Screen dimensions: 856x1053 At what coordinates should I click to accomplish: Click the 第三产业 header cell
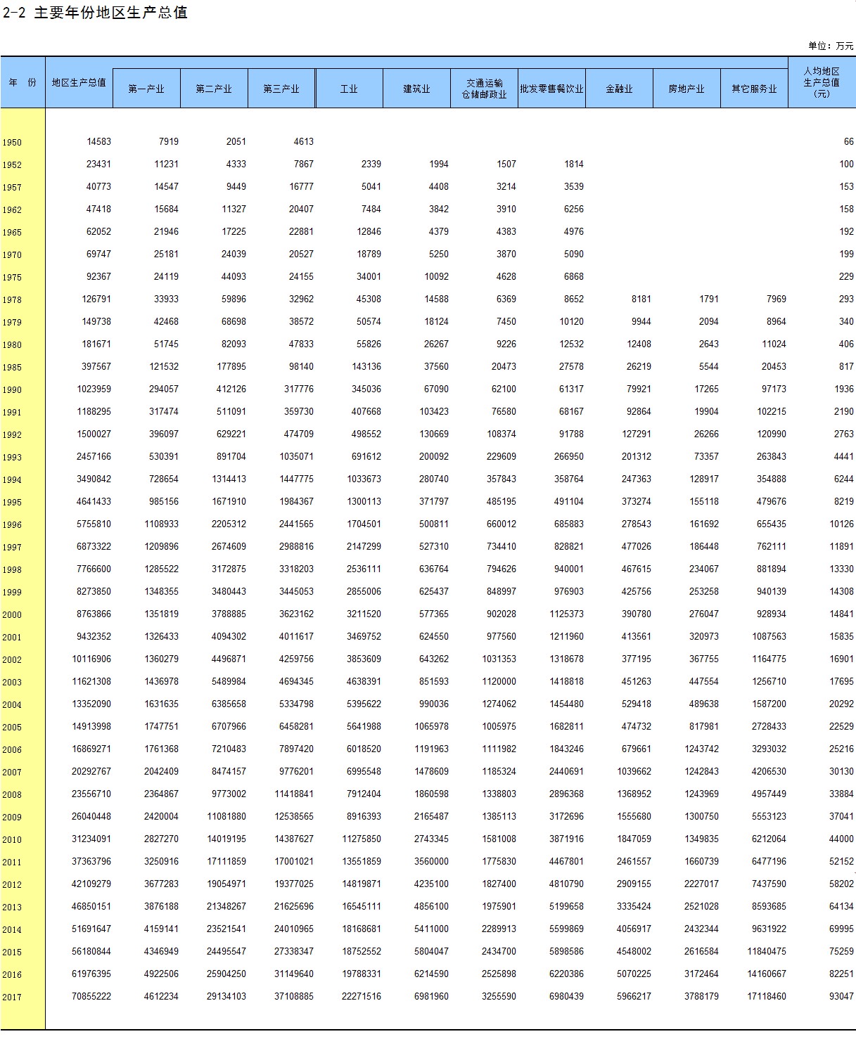pos(281,89)
